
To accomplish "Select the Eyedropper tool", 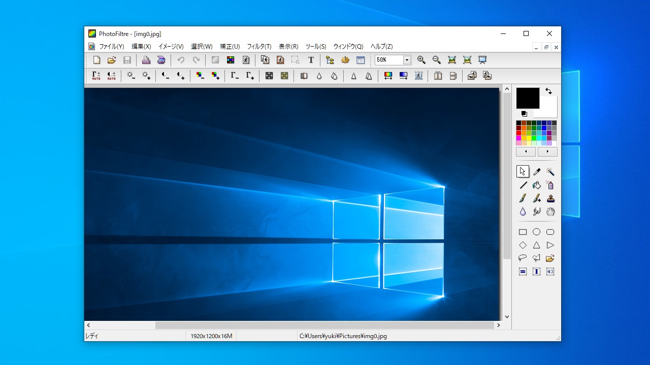I will coord(536,172).
